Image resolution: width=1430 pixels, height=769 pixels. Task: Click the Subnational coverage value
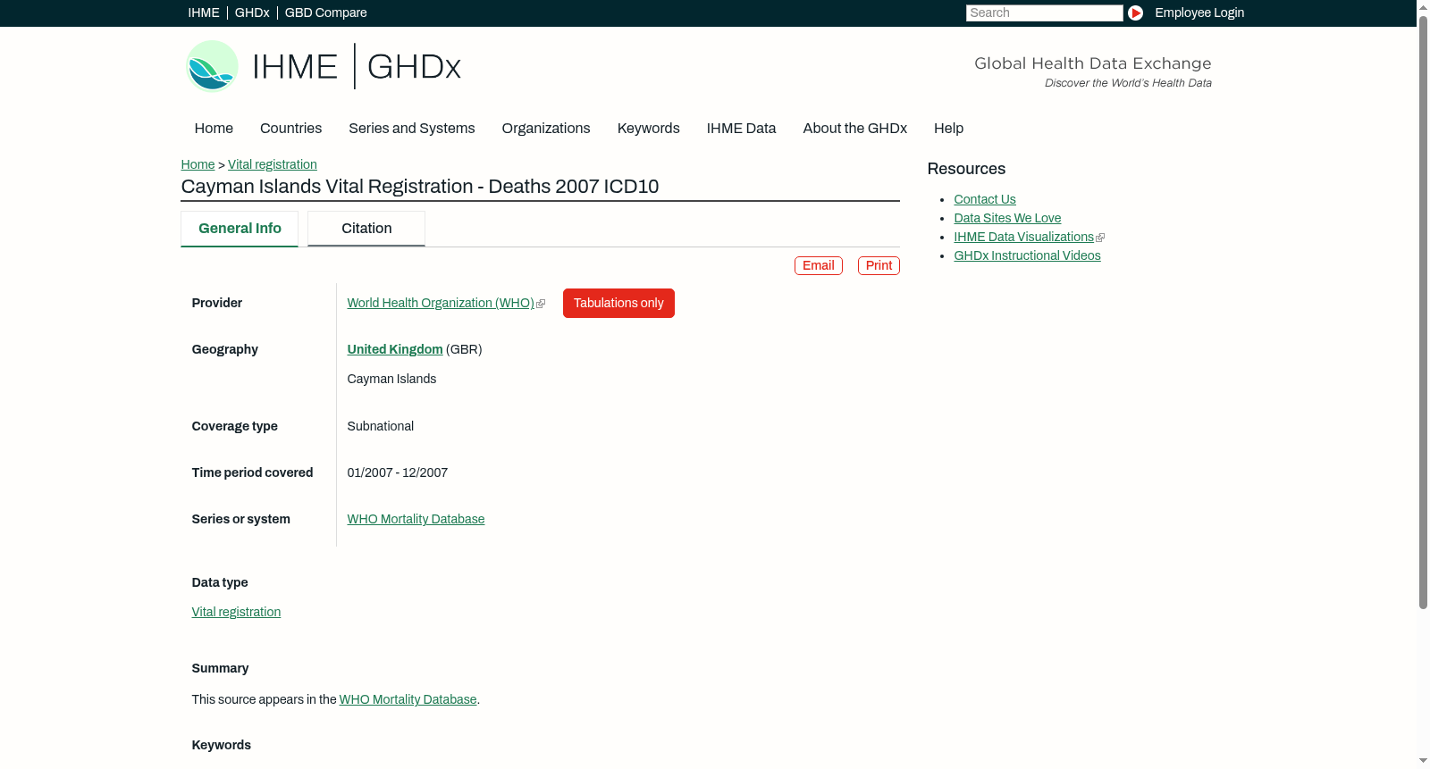(381, 427)
